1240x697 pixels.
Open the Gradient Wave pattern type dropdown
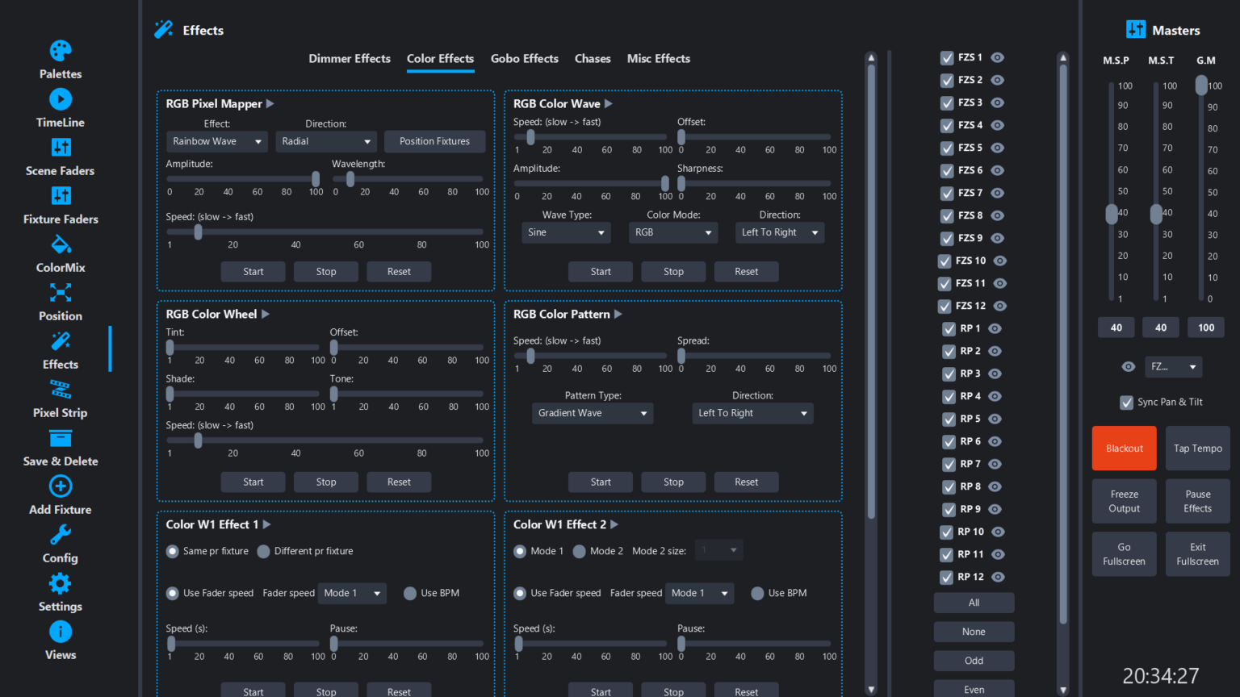593,413
